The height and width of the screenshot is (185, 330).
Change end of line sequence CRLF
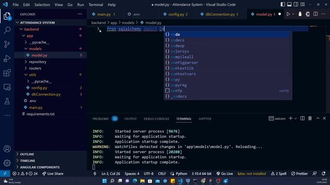pyautogui.click(x=162, y=174)
